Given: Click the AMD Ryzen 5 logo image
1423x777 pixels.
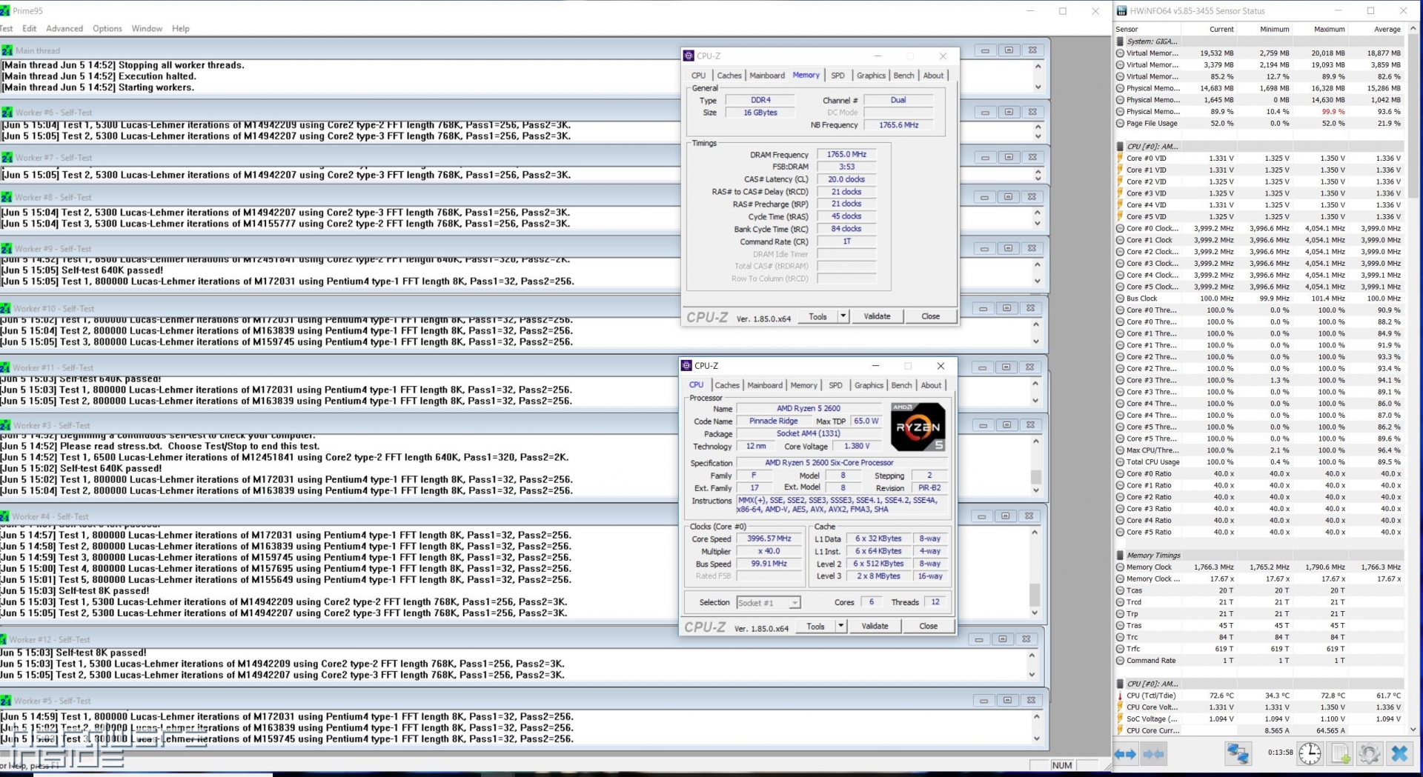Looking at the screenshot, I should point(918,427).
